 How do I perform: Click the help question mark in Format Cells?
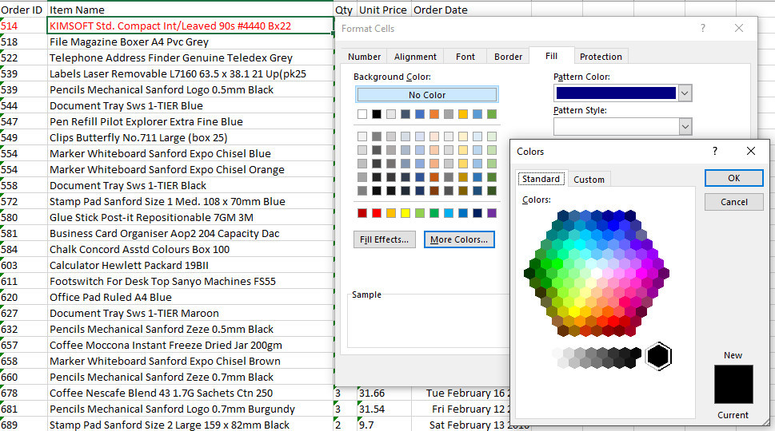pyautogui.click(x=702, y=28)
